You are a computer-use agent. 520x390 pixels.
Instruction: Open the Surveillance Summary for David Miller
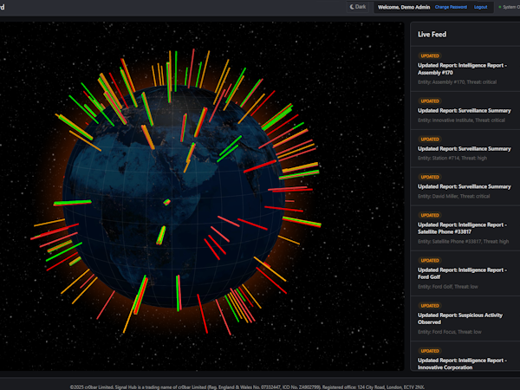465,186
